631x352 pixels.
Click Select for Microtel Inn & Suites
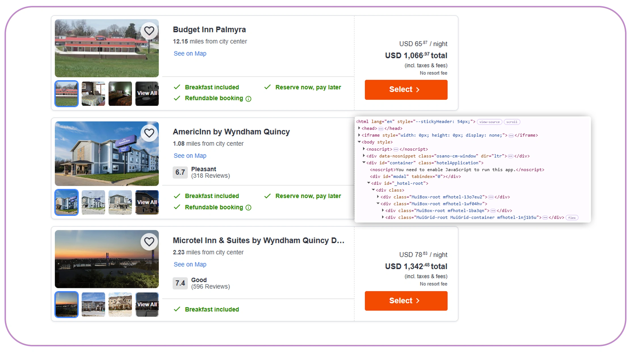[406, 301]
